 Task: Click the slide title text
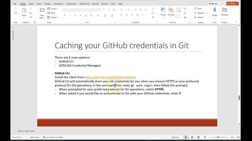coord(122,45)
